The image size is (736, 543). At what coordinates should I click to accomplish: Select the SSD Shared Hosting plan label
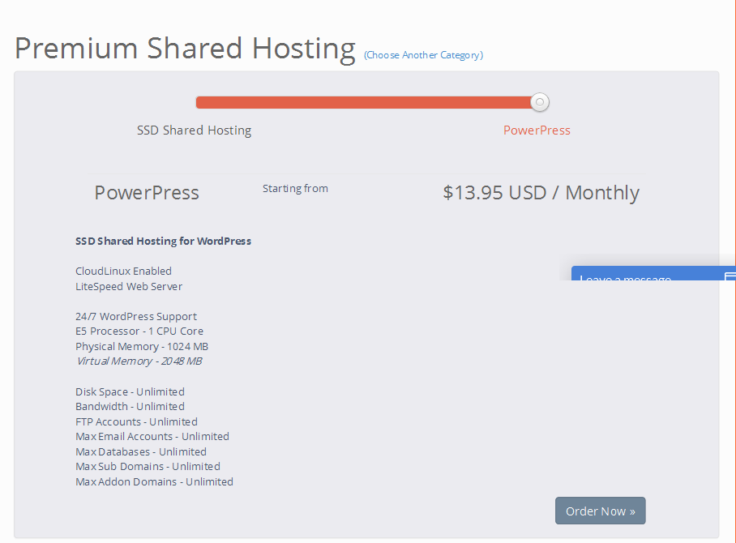pos(194,130)
